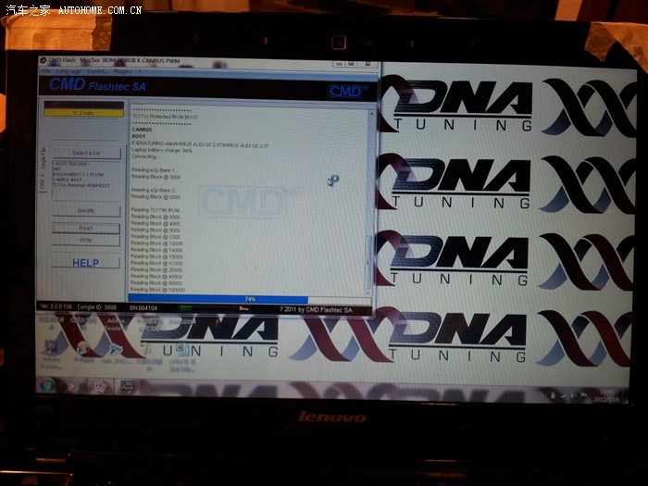Click the CMD Flash title bar app icon
Image resolution: width=648 pixels, height=486 pixels.
pyautogui.click(x=43, y=60)
